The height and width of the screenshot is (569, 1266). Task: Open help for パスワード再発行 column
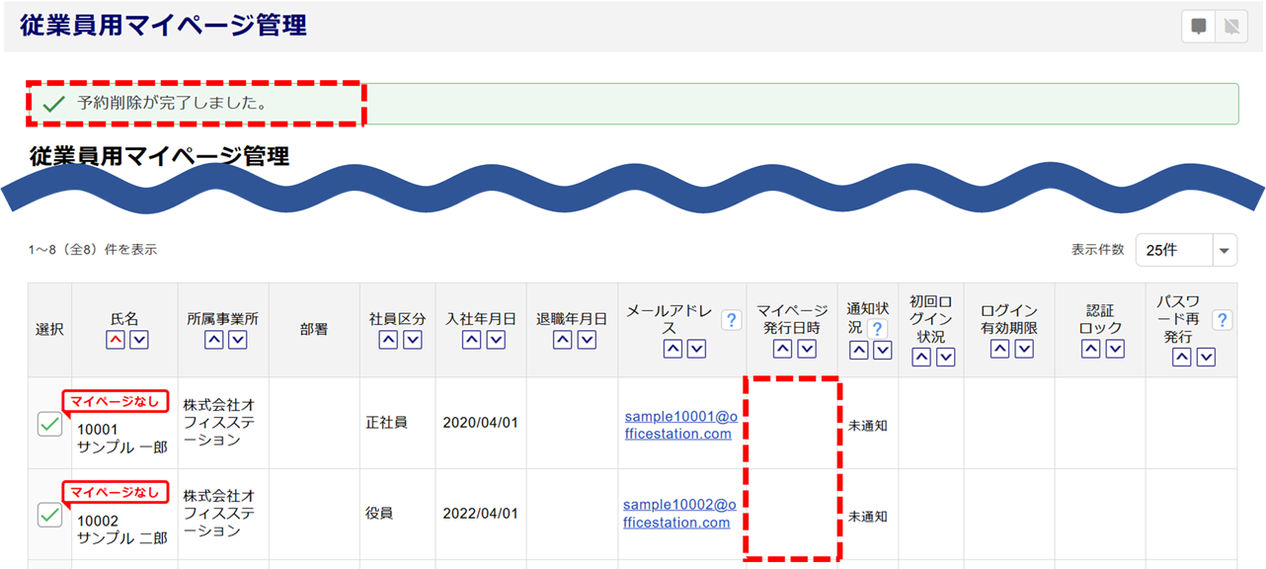[x=1222, y=319]
